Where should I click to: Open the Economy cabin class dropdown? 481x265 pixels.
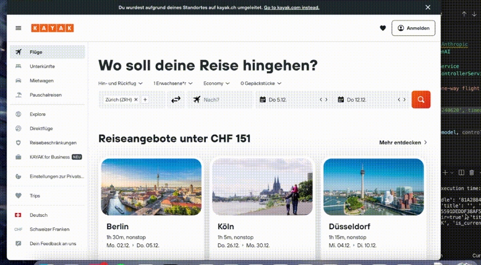pyautogui.click(x=216, y=83)
